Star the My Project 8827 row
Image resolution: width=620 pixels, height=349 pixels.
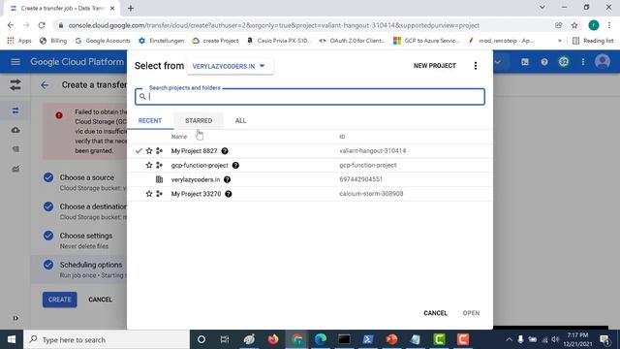point(149,151)
